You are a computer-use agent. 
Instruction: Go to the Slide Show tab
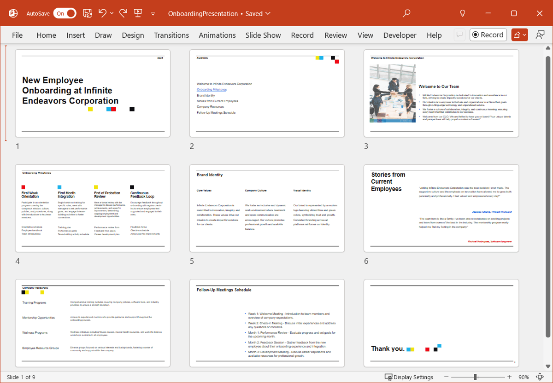263,35
